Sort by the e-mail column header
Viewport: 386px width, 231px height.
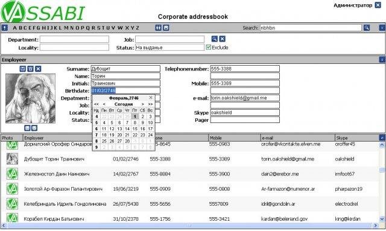click(268, 138)
